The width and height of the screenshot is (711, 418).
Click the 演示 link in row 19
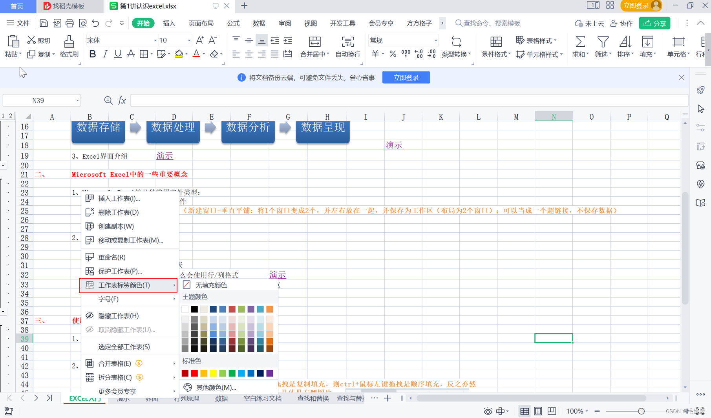tap(164, 156)
